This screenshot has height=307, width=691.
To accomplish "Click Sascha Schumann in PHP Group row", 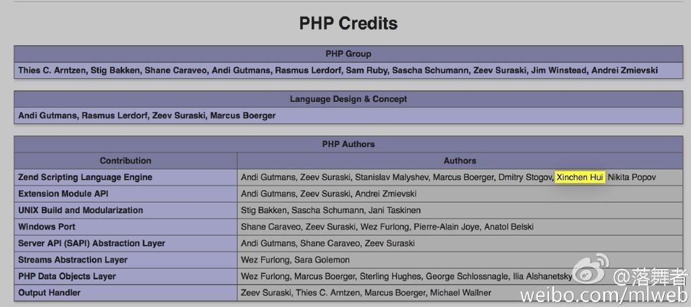I will tap(430, 70).
